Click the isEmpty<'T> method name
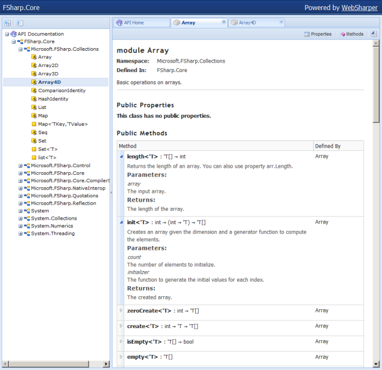Viewport: 382px width, 370px height. (x=144, y=341)
